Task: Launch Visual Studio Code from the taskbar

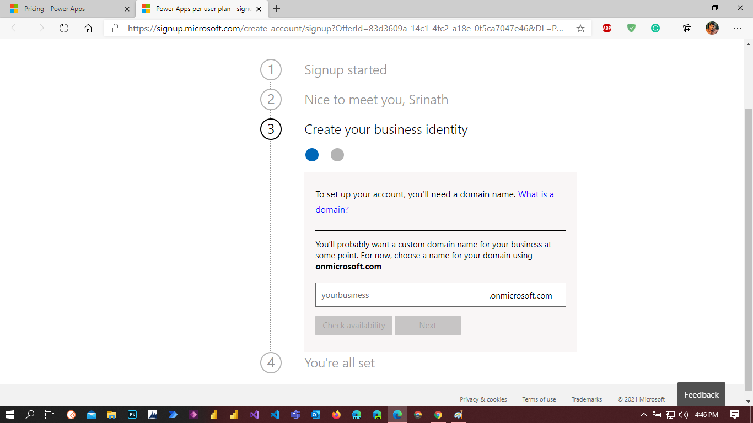Action: pyautogui.click(x=275, y=415)
